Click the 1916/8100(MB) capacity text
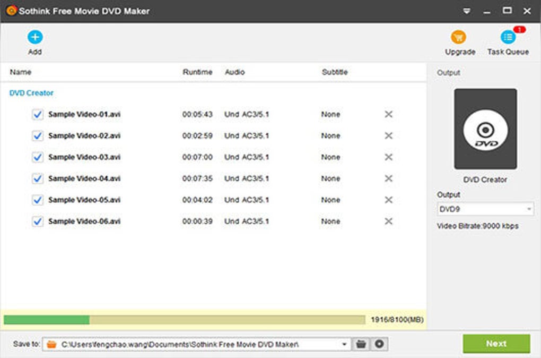This screenshot has width=541, height=358. [397, 320]
